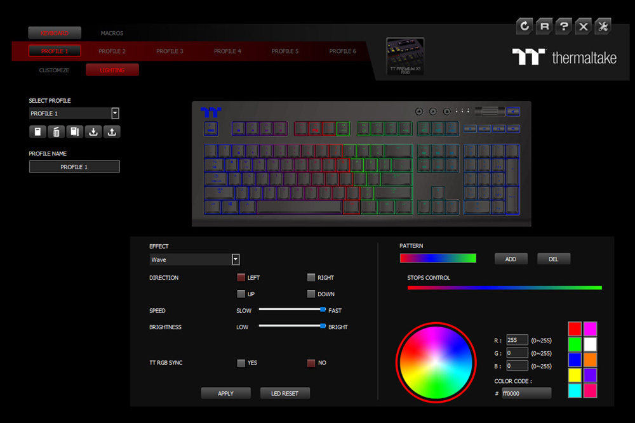Check the UP direction option
Viewport: 635px width, 423px height.
click(x=241, y=294)
